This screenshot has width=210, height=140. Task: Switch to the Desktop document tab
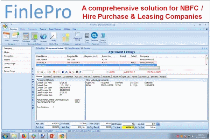tap(40, 48)
